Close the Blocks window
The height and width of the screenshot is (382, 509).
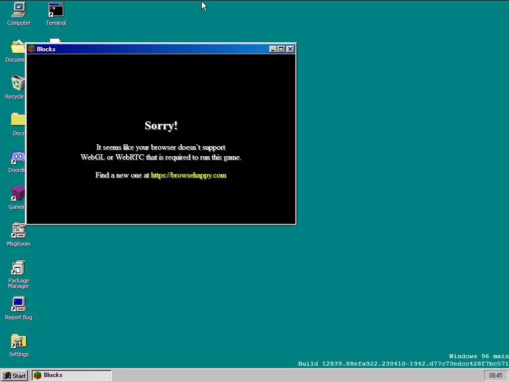coord(290,49)
